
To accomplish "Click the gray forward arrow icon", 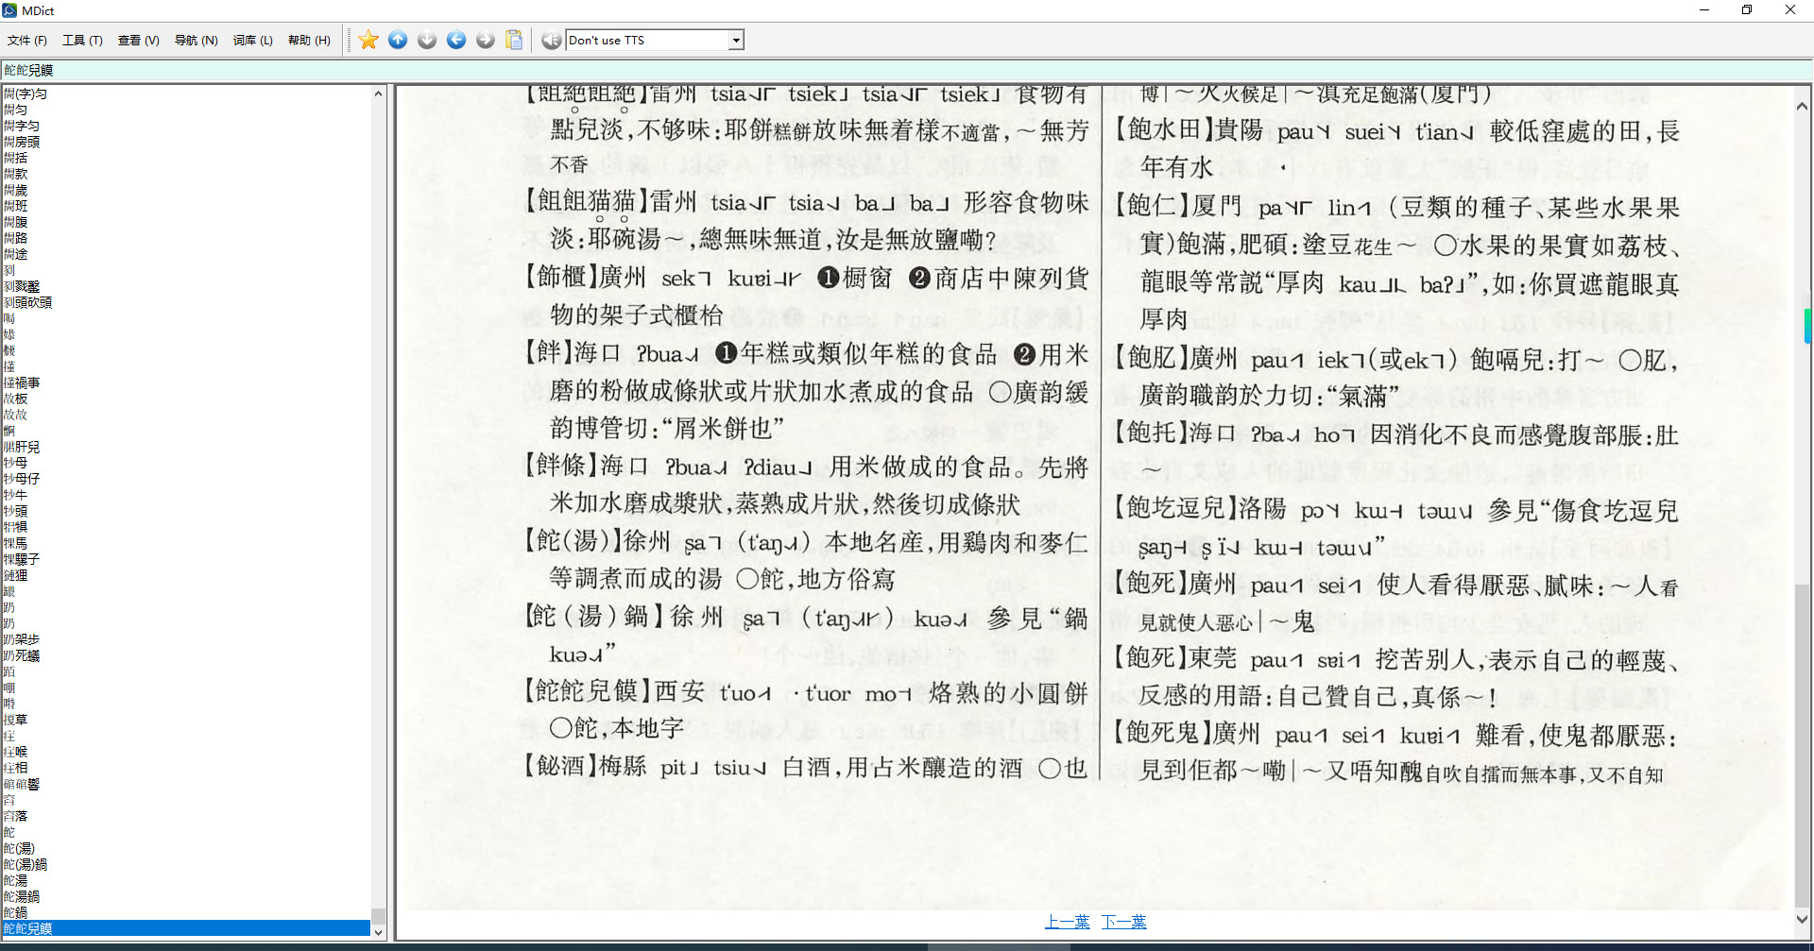I will (486, 40).
